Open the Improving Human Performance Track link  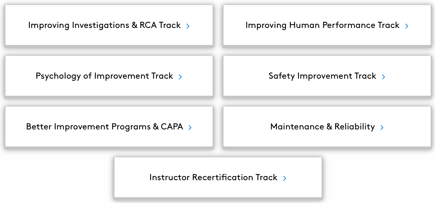tap(322, 25)
